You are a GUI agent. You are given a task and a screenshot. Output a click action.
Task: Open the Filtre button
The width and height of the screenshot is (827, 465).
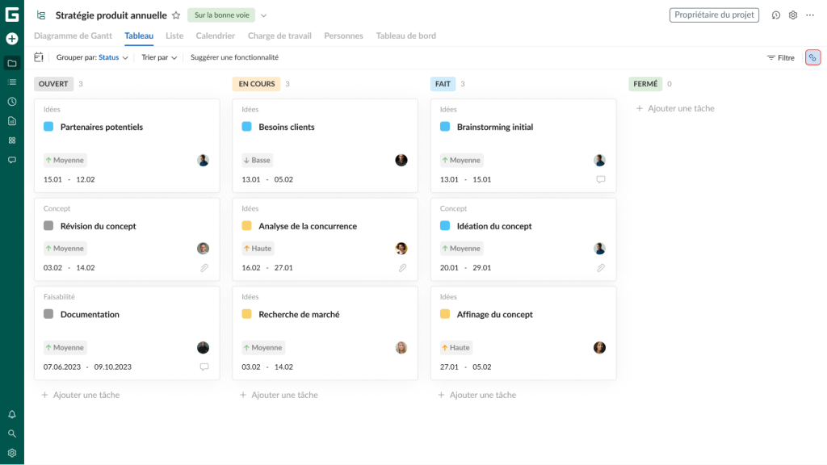point(781,58)
